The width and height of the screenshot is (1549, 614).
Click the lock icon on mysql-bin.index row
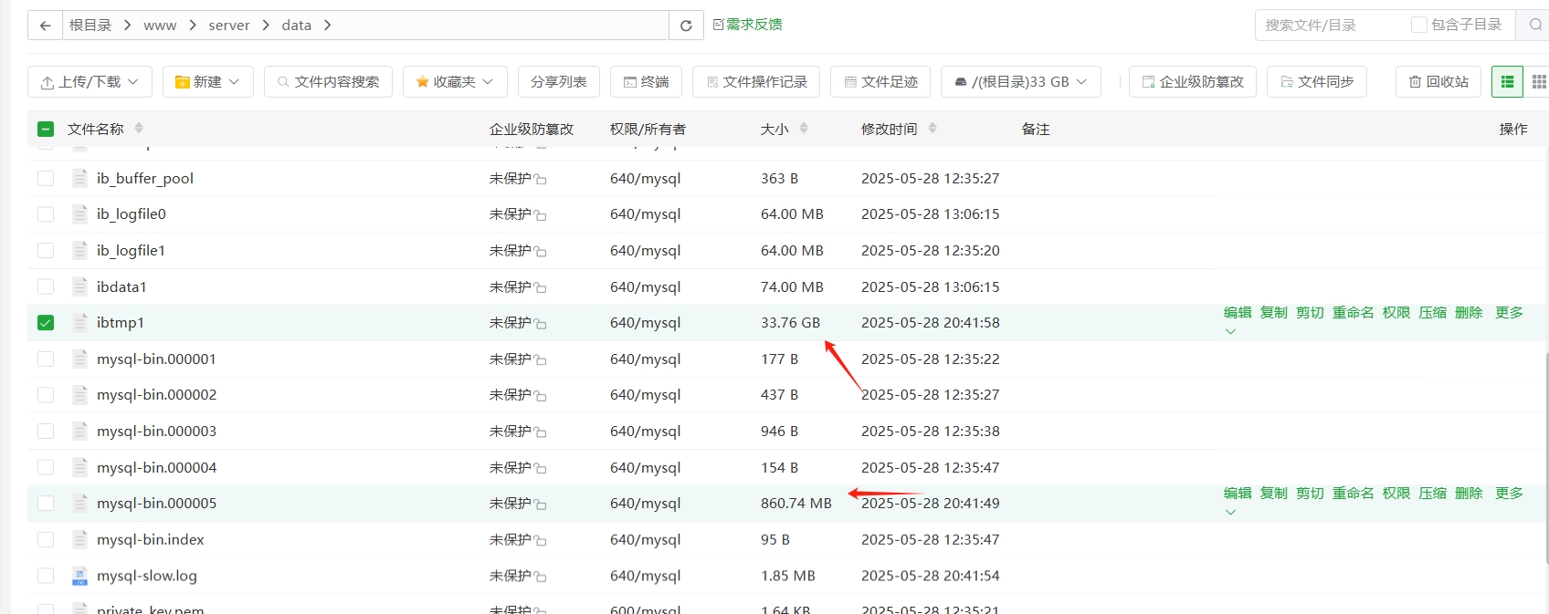click(541, 541)
